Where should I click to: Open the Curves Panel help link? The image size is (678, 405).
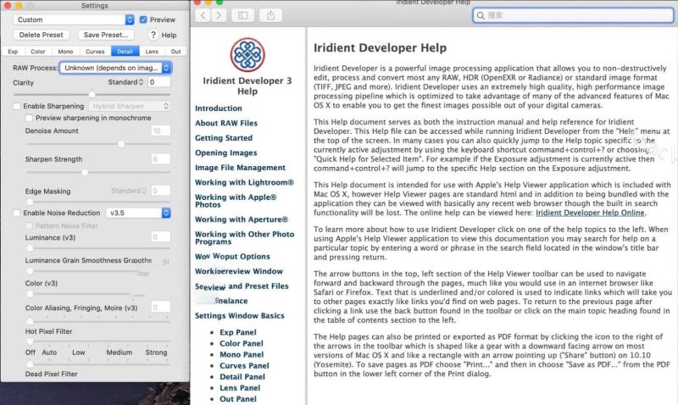tap(244, 366)
